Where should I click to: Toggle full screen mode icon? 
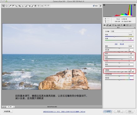100,6
